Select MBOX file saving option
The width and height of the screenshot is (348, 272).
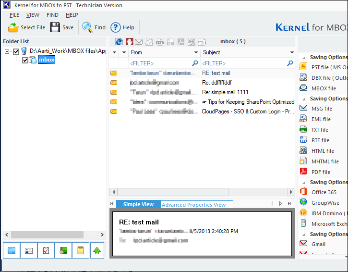(318, 88)
